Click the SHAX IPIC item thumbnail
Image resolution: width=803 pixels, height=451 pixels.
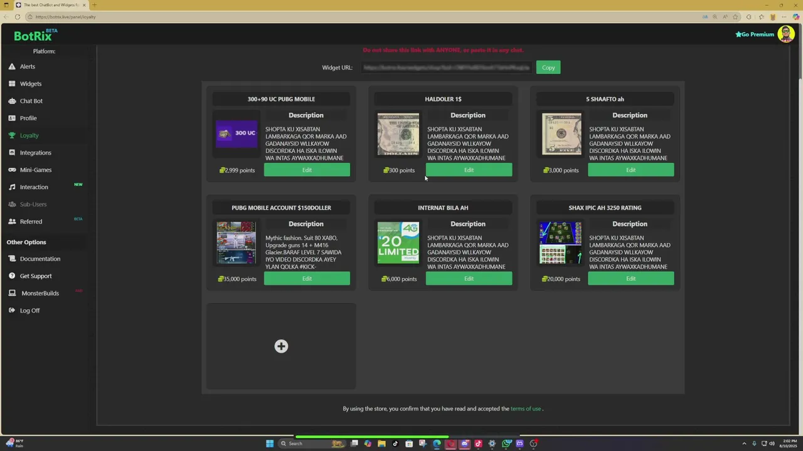560,243
